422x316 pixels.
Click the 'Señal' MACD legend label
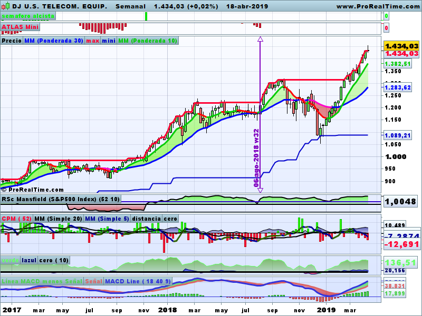click(94, 281)
